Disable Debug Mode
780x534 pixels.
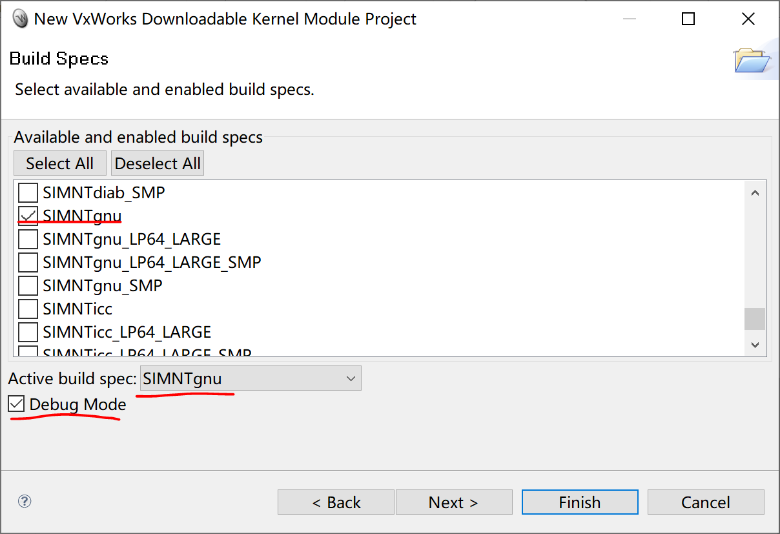point(16,404)
